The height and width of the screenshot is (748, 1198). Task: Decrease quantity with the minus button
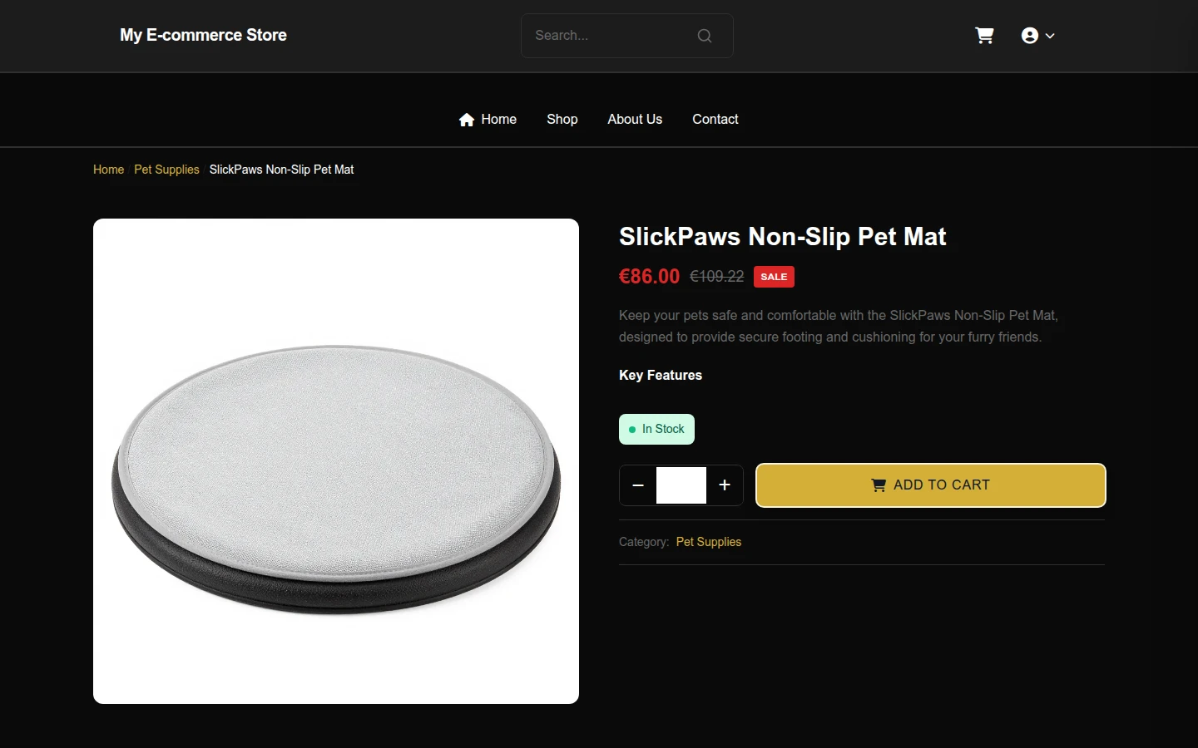click(x=638, y=485)
